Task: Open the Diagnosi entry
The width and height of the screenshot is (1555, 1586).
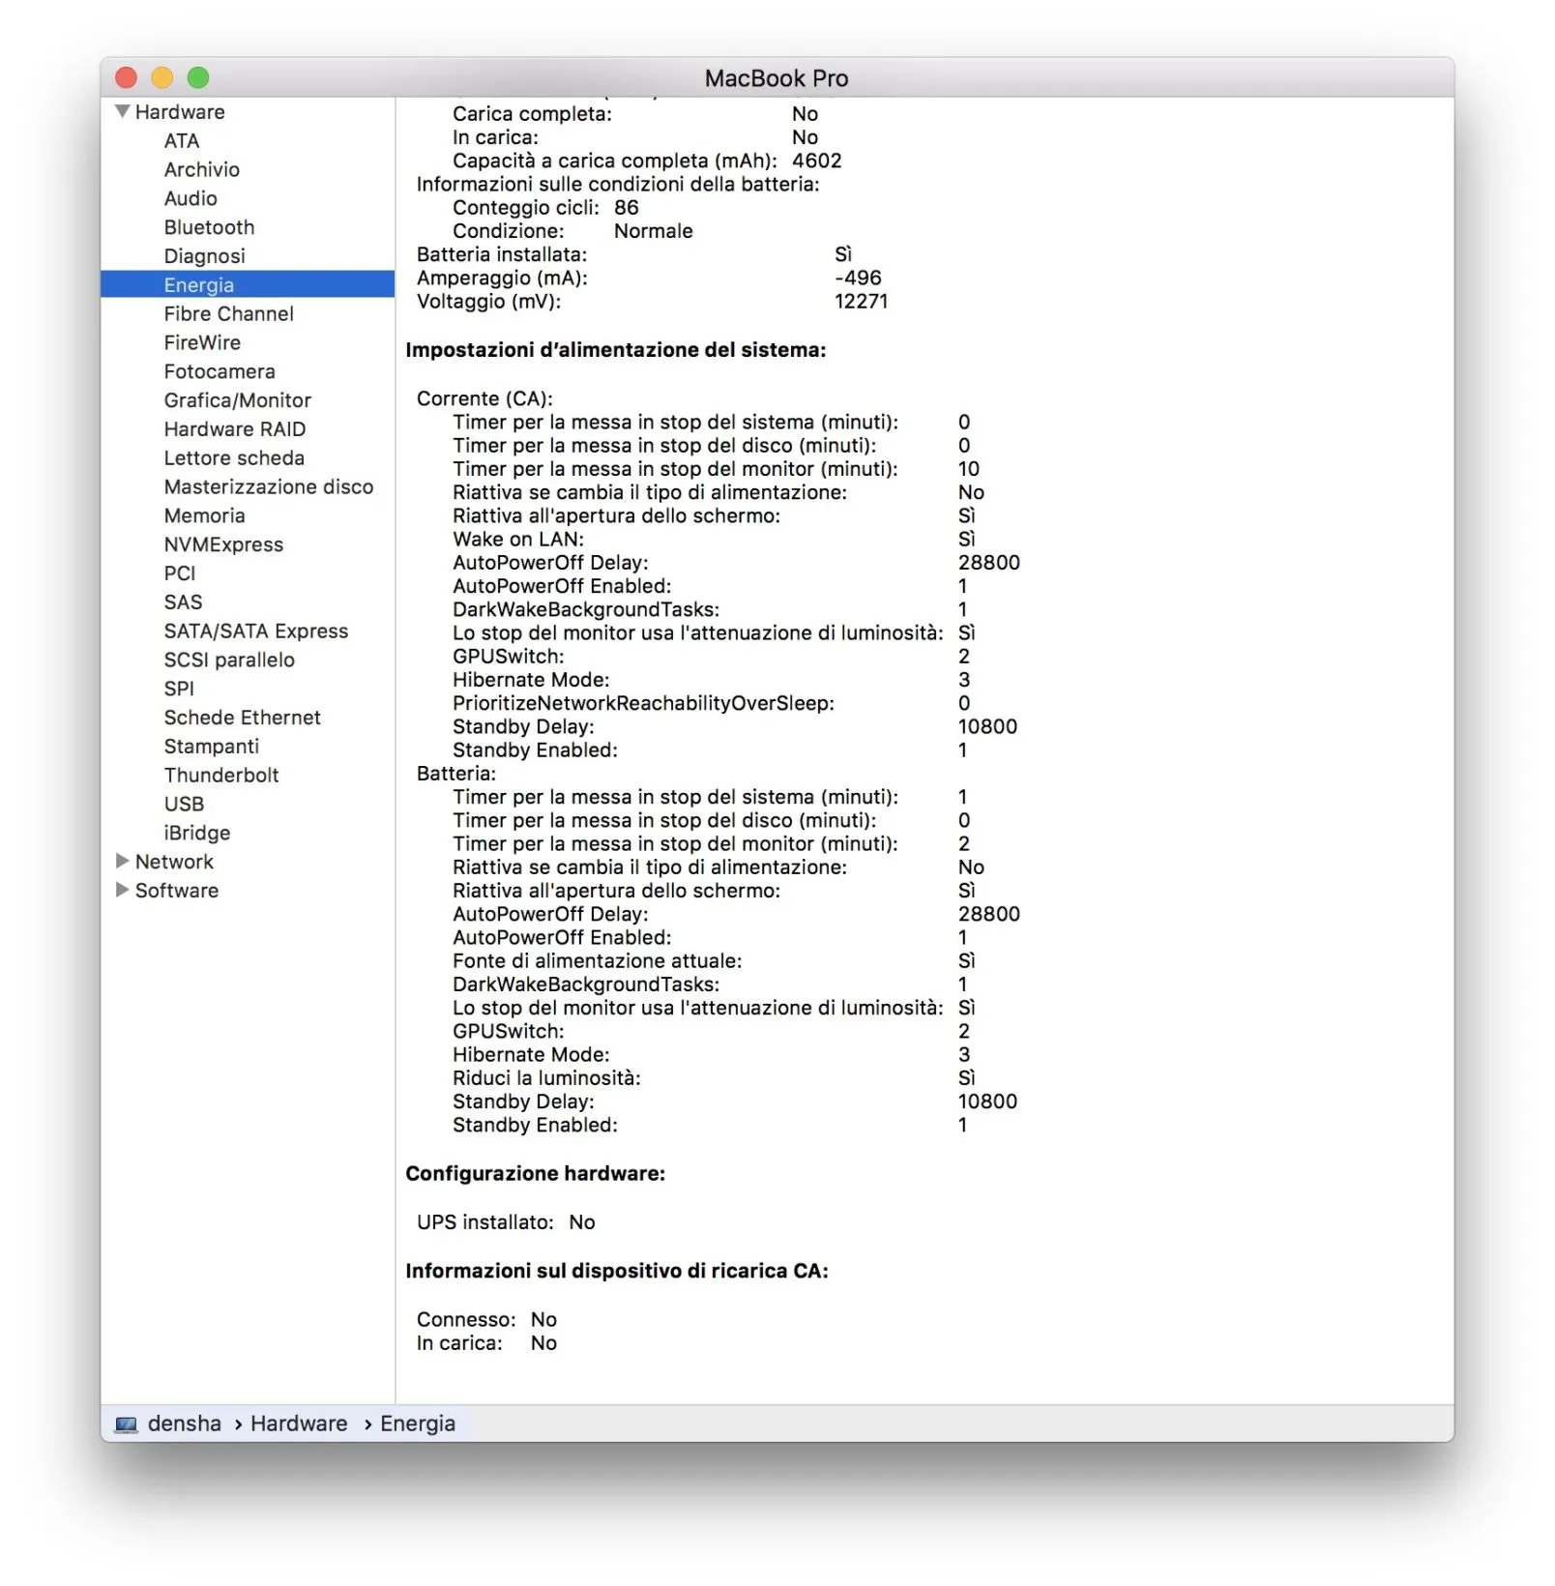Action: coord(204,256)
